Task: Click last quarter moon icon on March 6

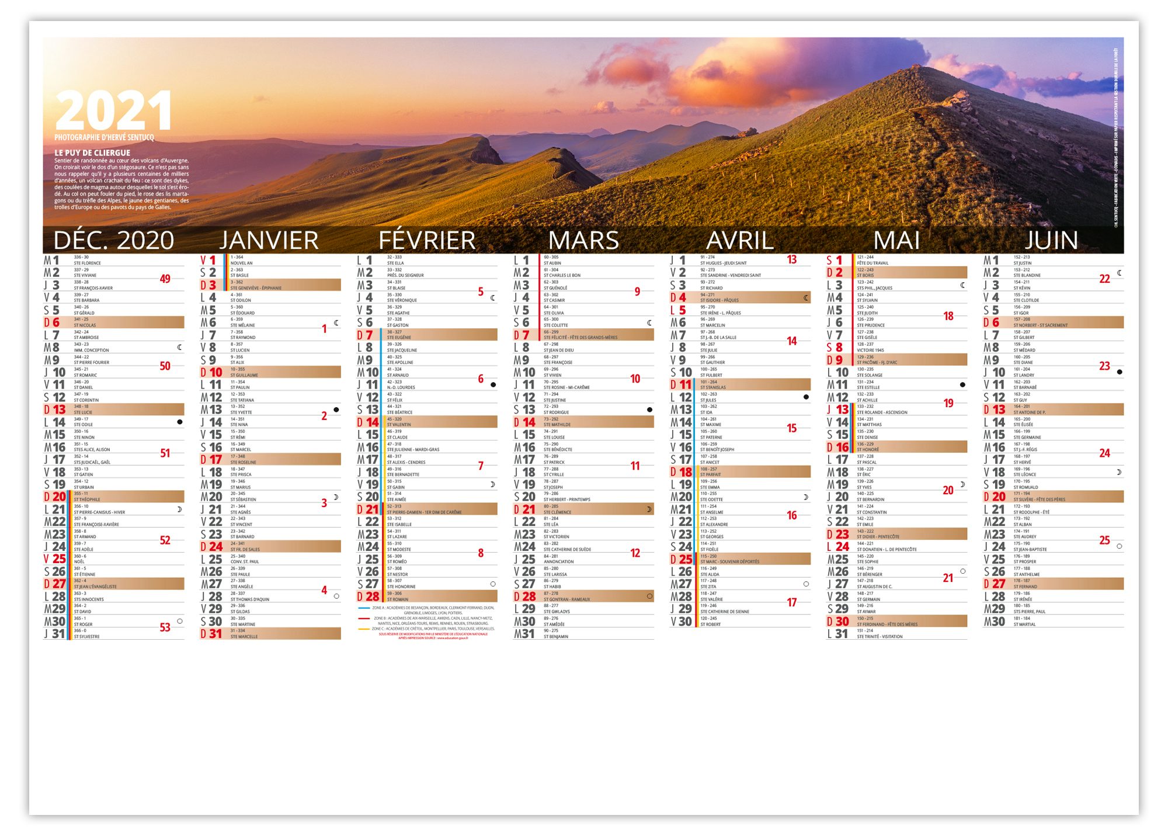Action: tap(649, 322)
